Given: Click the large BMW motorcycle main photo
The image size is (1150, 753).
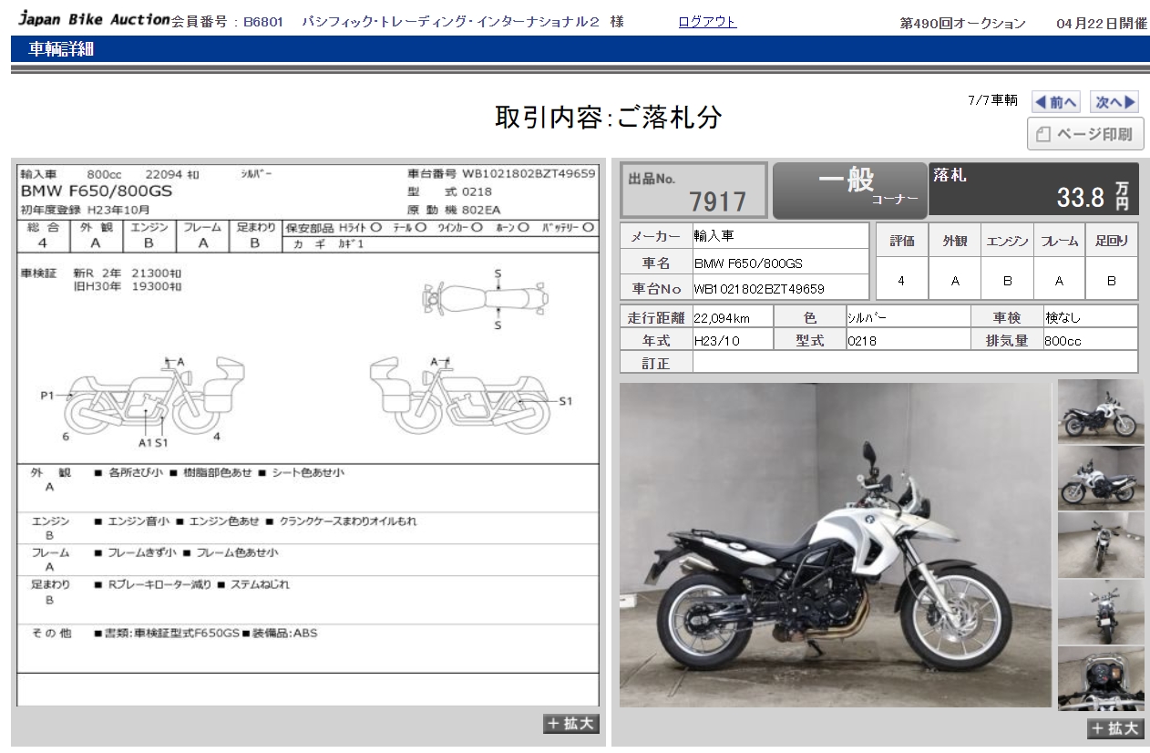Looking at the screenshot, I should (x=836, y=544).
